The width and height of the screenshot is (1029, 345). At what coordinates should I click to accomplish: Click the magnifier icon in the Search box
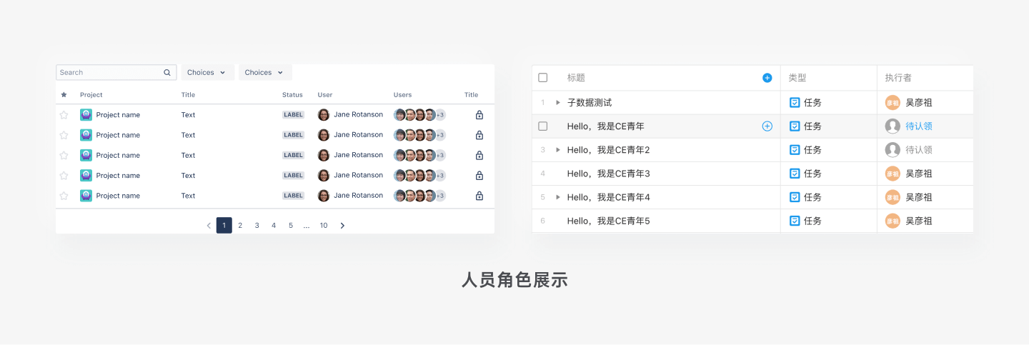(x=167, y=73)
